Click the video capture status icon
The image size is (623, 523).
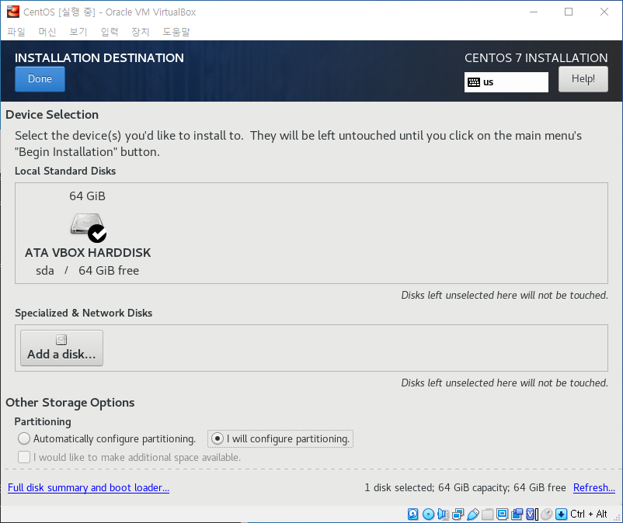pos(517,514)
